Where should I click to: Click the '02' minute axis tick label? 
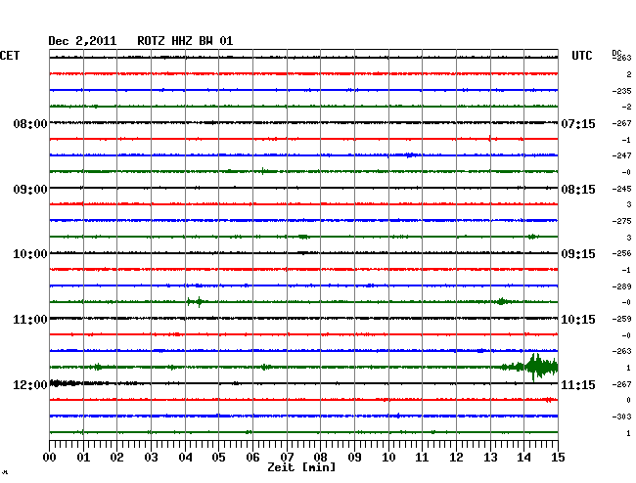click(116, 457)
